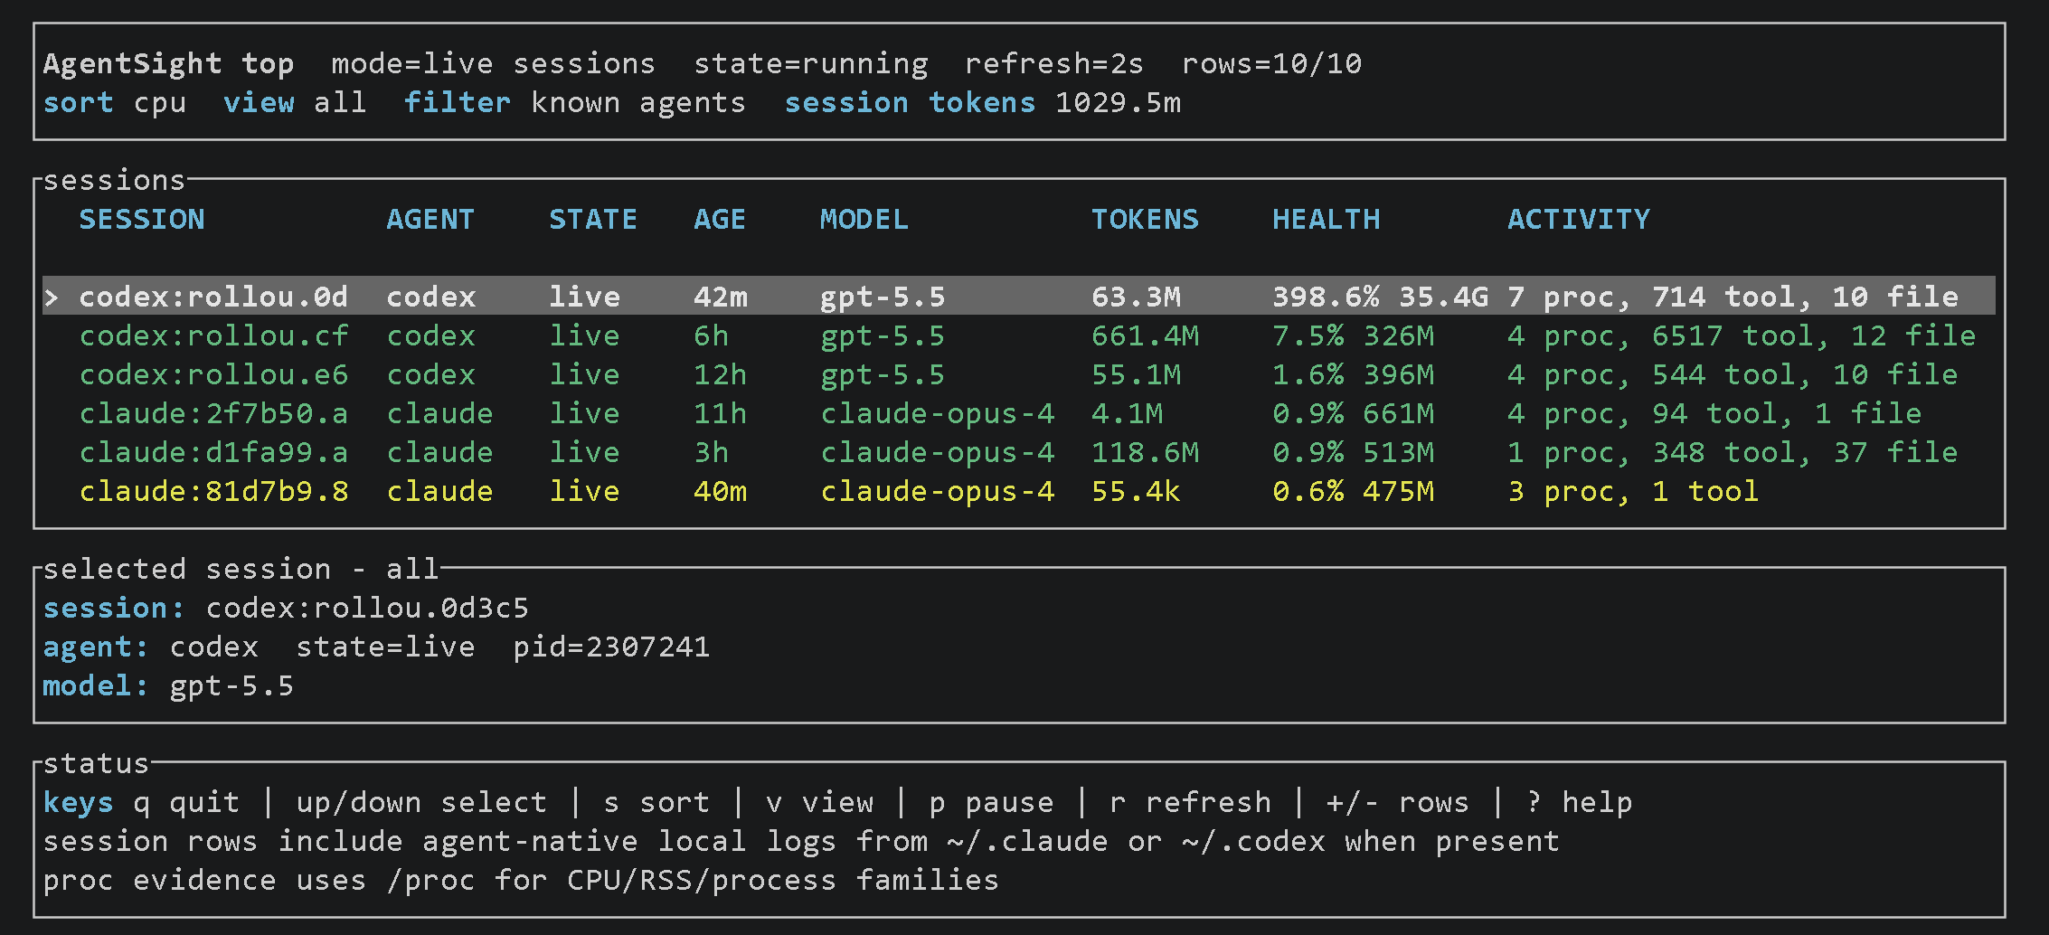Click the MODEL column header
The image size is (2049, 935).
[x=864, y=219]
